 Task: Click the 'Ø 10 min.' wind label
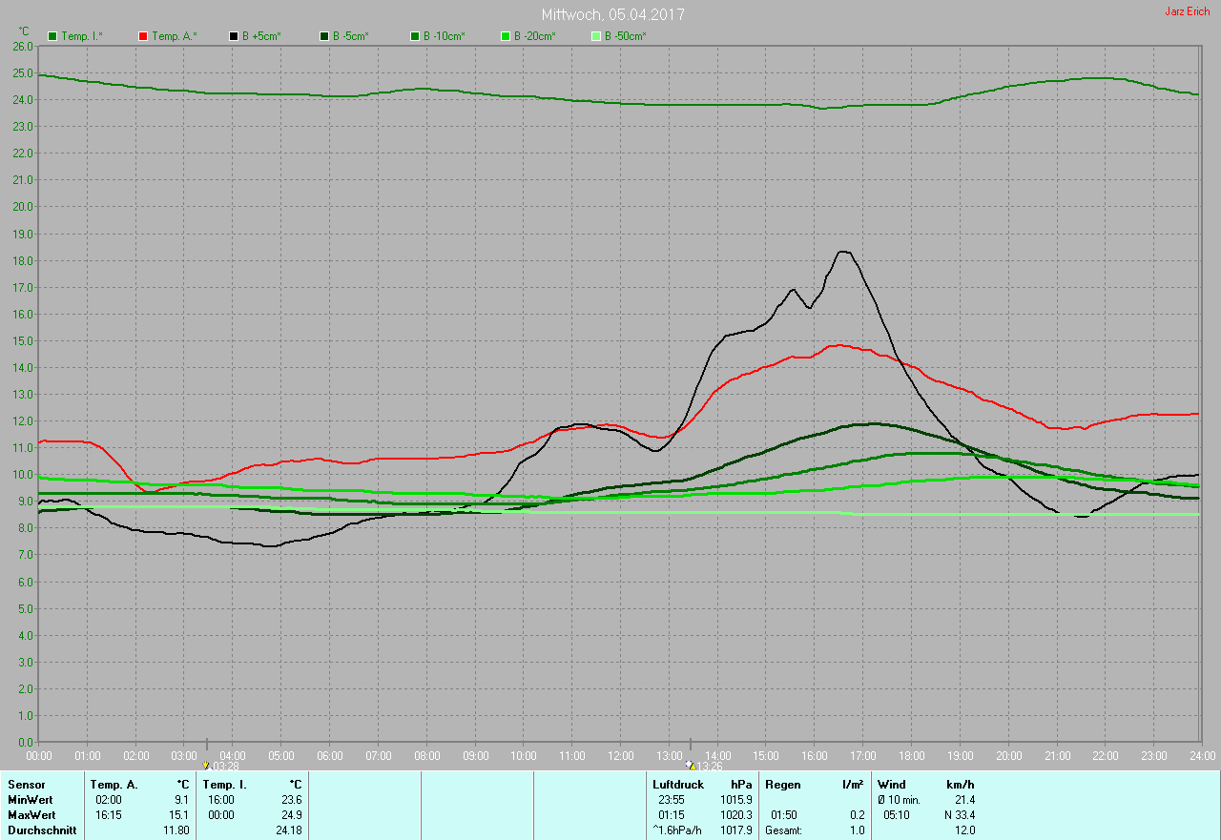(x=900, y=800)
